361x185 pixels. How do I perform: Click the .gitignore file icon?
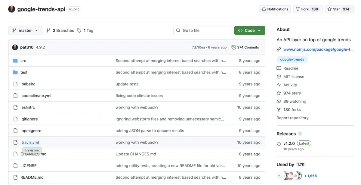click(x=15, y=119)
